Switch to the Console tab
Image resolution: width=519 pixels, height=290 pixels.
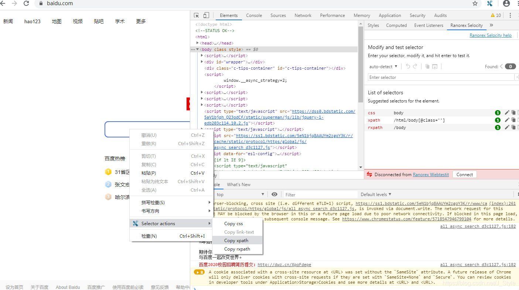[254, 15]
